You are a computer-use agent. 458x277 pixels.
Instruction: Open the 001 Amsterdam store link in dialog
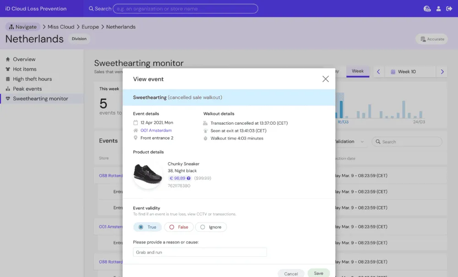click(x=156, y=130)
